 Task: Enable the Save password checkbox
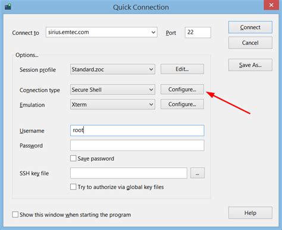(x=73, y=158)
